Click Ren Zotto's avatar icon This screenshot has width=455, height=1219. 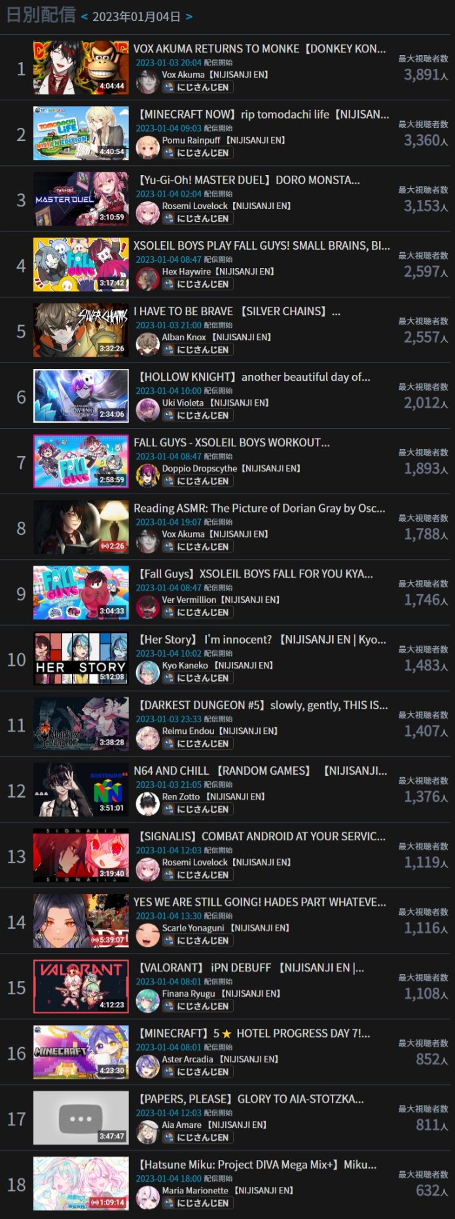click(x=147, y=803)
